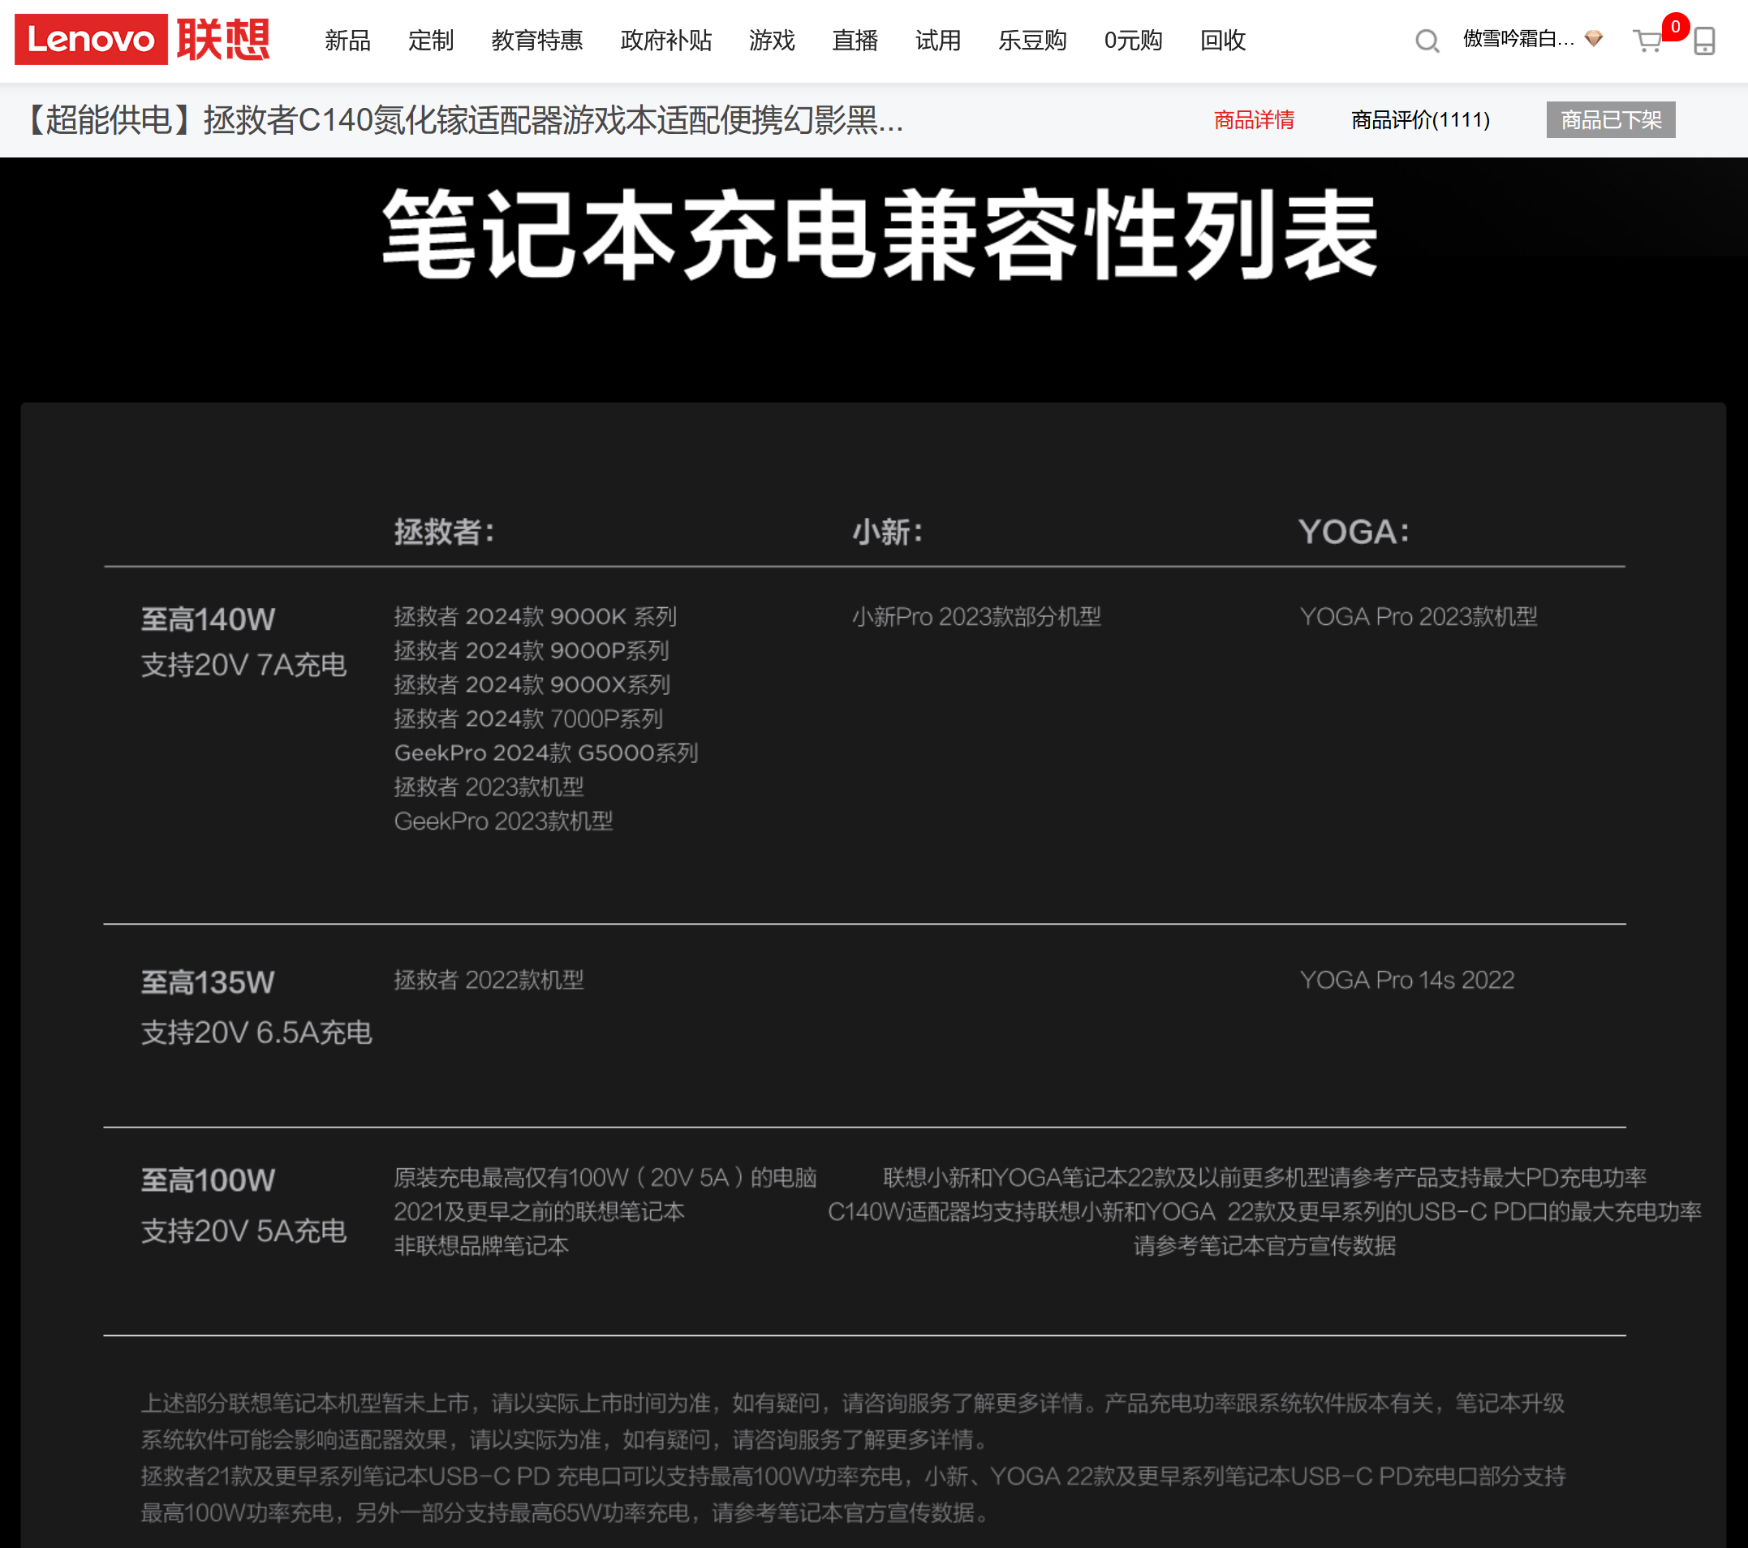Viewport: 1748px width, 1548px height.
Task: Click 拯救者 2023款机型 entry
Action: 489,787
